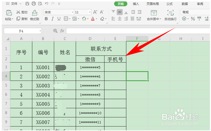Open the 宋体 font name dropdown
This screenshot has height=131, width=211.
click(72, 12)
